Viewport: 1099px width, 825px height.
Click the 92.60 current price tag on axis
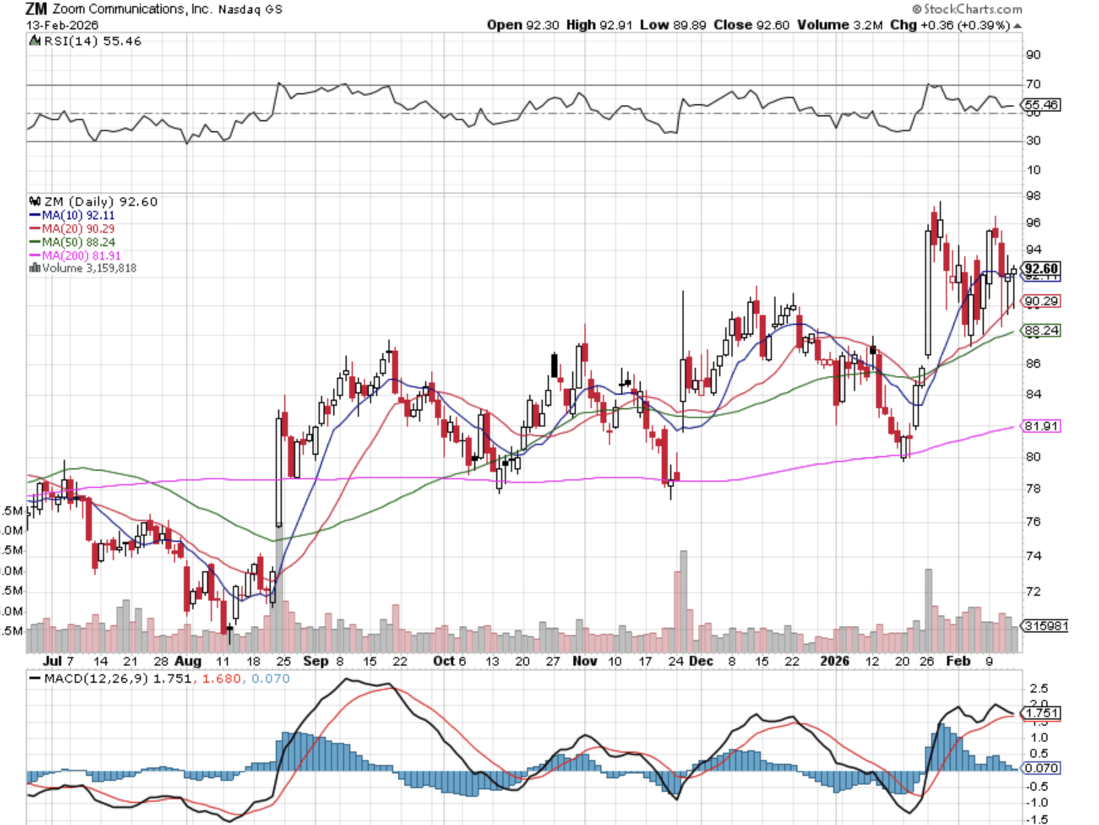pos(1041,268)
